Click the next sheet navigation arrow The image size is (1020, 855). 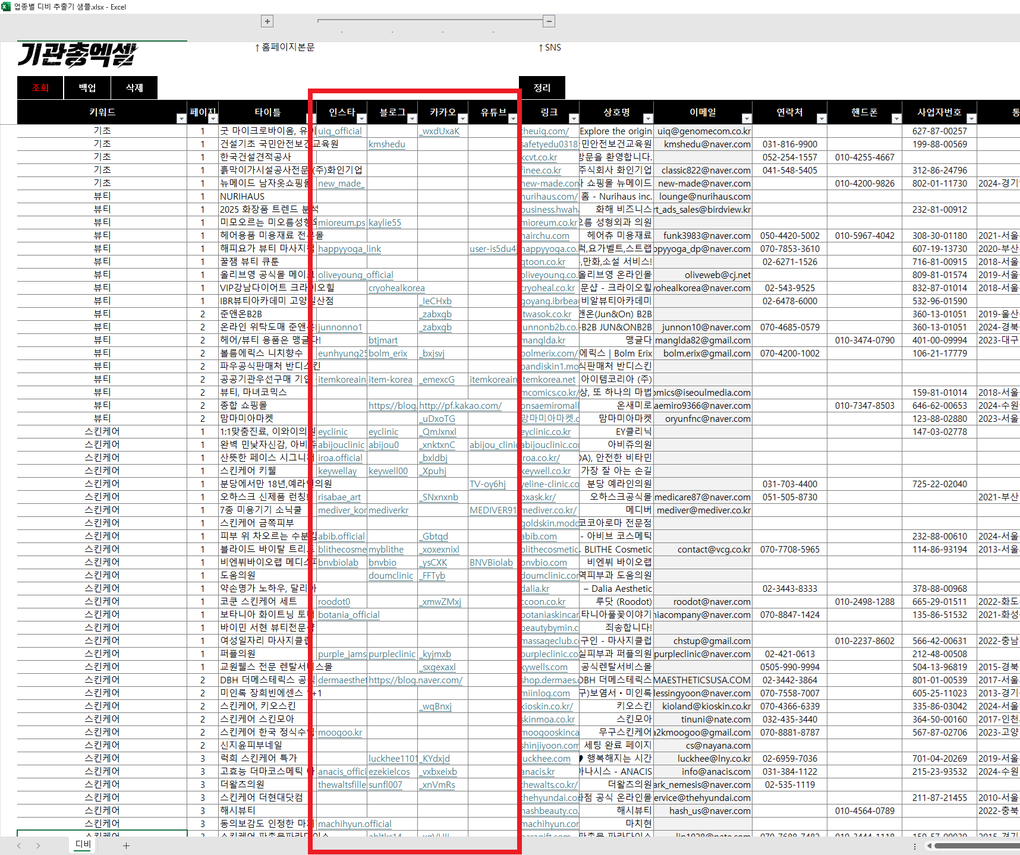coord(38,845)
